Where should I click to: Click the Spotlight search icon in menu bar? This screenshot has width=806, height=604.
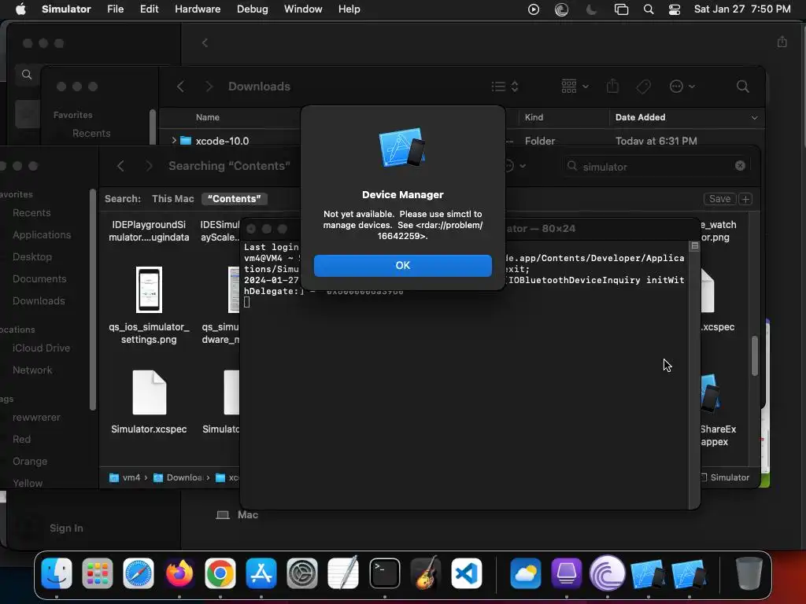tap(649, 9)
